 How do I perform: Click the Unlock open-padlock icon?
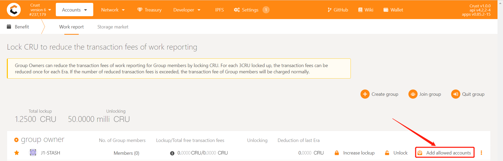[387, 153]
